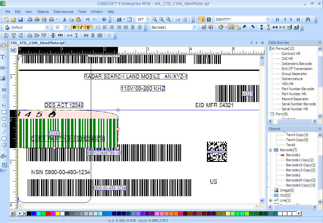This screenshot has width=323, height=223.
Task: Pick the black color swatch
Action: [x=29, y=214]
